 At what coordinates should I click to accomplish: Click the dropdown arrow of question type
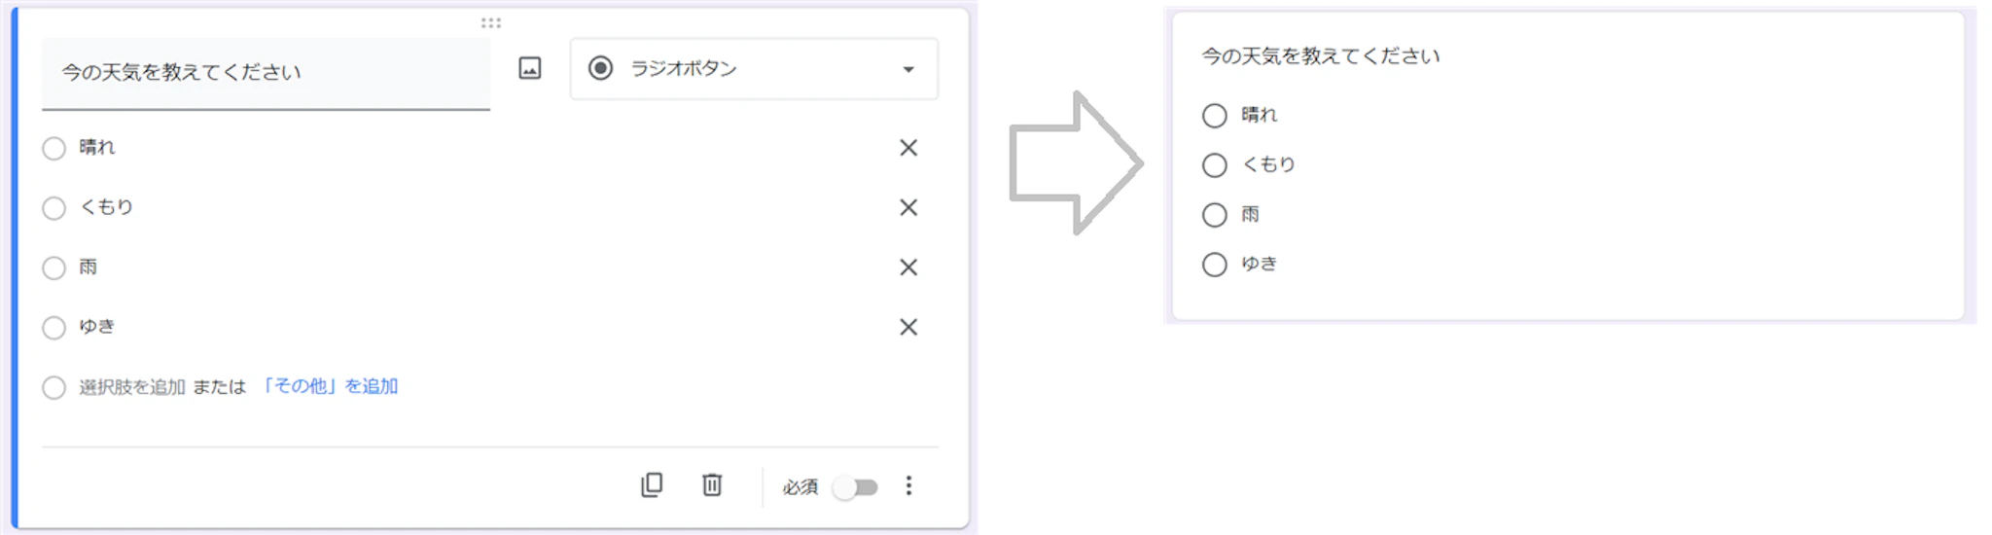click(908, 69)
